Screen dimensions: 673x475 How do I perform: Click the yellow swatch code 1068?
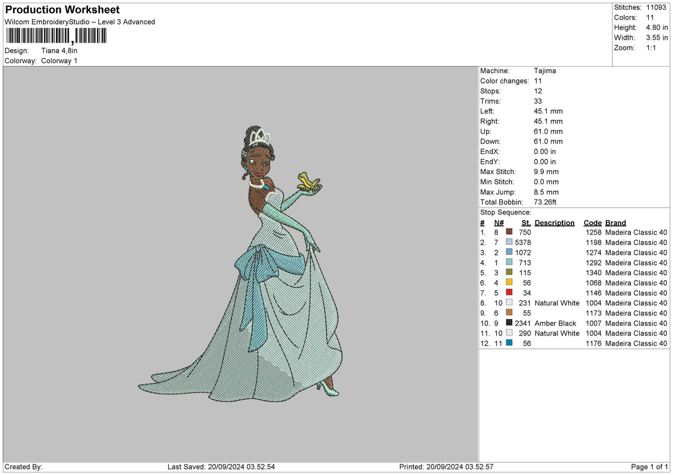click(509, 282)
